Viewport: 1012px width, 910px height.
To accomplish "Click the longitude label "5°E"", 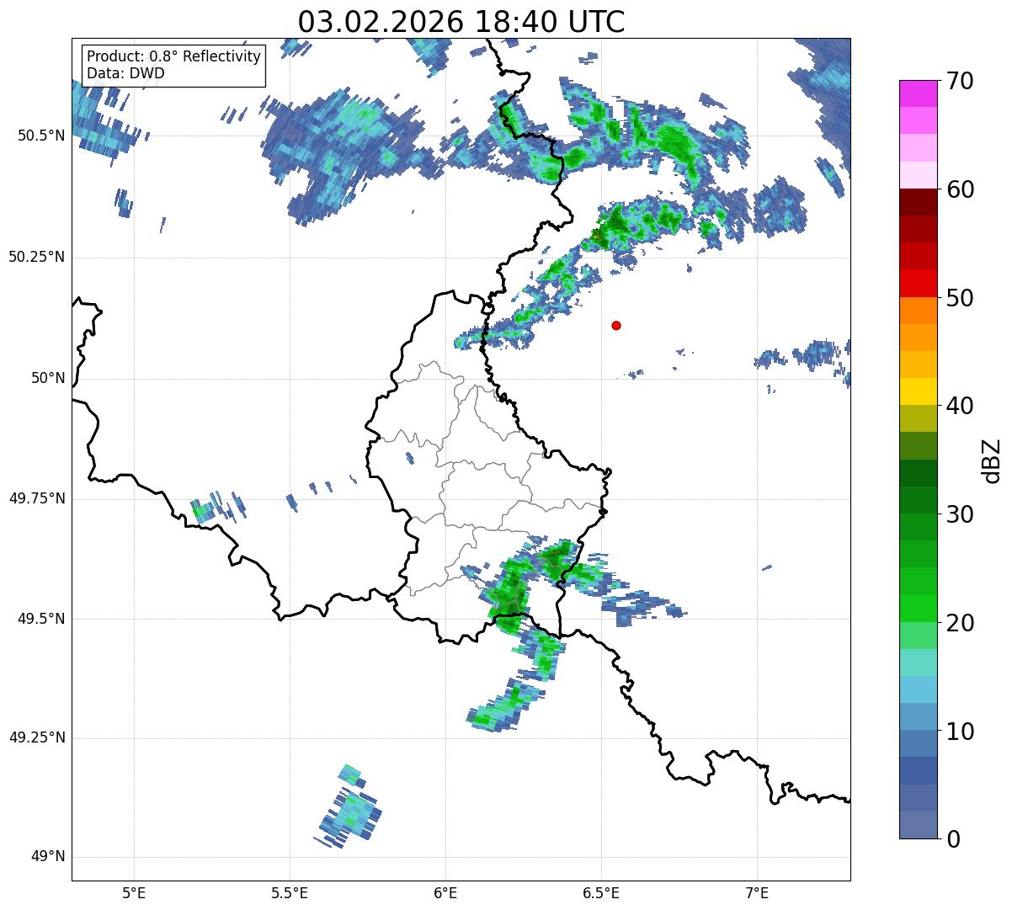I will coord(134,892).
